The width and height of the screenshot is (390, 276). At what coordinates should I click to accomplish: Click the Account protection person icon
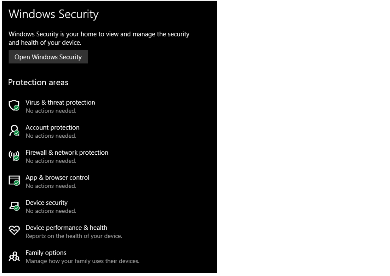pyautogui.click(x=14, y=131)
